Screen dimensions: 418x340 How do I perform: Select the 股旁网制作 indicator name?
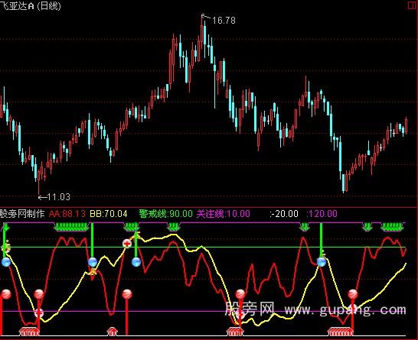pos(22,214)
